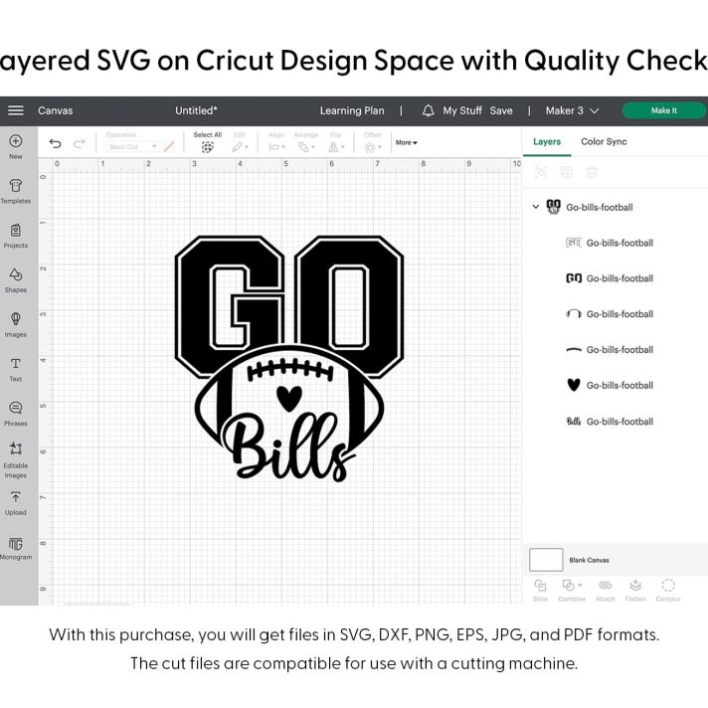
Task: Select the Text tool
Action: pyautogui.click(x=16, y=369)
